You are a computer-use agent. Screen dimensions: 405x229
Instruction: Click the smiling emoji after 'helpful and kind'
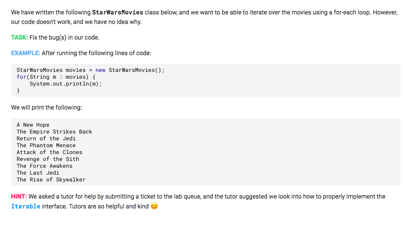coord(154,206)
